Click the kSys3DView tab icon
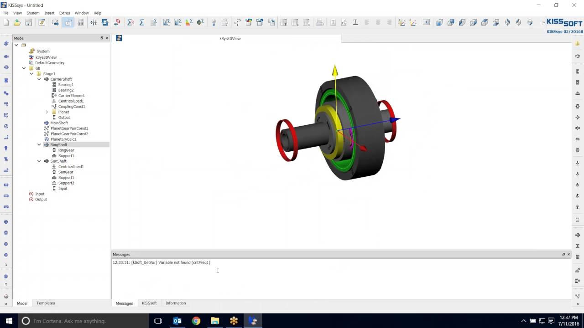Screen dimensions: 584x328 point(119,38)
